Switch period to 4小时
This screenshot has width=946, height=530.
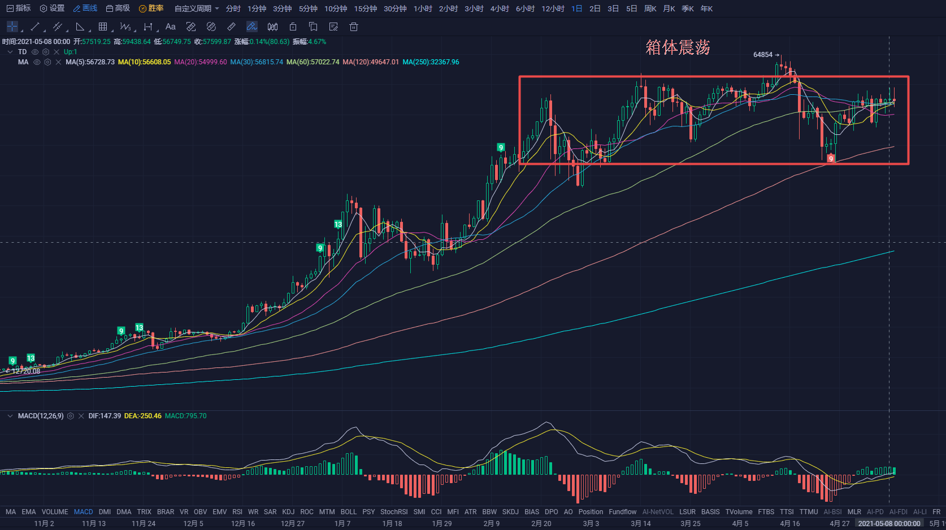coord(500,8)
